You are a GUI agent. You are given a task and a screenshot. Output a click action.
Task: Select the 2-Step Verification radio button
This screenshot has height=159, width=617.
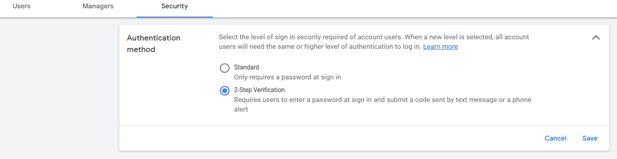(x=225, y=91)
